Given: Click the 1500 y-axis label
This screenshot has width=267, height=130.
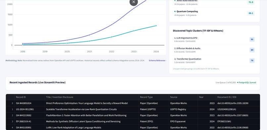Looking at the screenshot, I should [10, 15].
